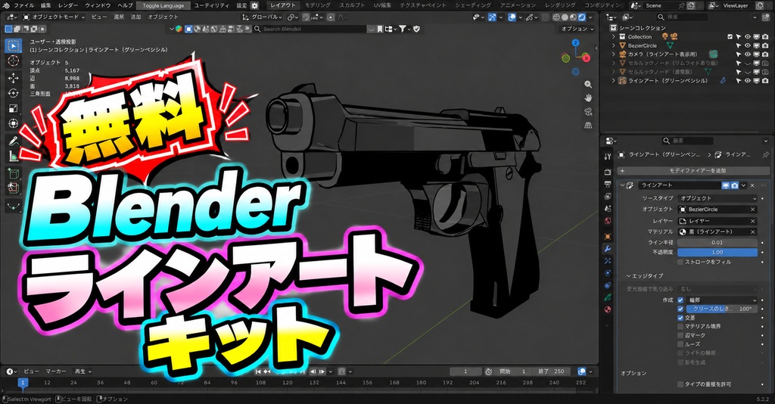The height and width of the screenshot is (404, 775).
Task: Click the Toggle Language button
Action: pos(163,5)
